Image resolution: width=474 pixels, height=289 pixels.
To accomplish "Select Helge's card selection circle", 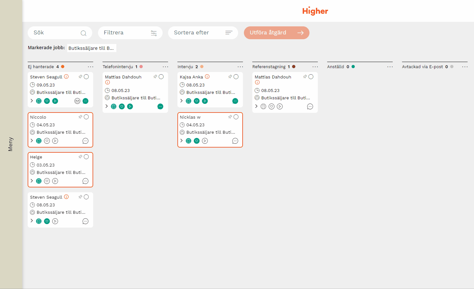I will (x=86, y=157).
